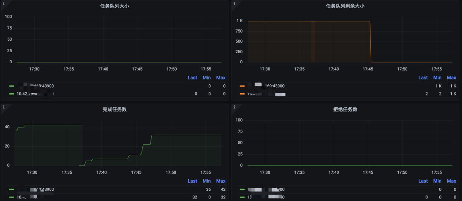Image resolution: width=462 pixels, height=201 pixels.
Task: Sort 完成任务数 legend by Min
Action: pyautogui.click(x=207, y=180)
